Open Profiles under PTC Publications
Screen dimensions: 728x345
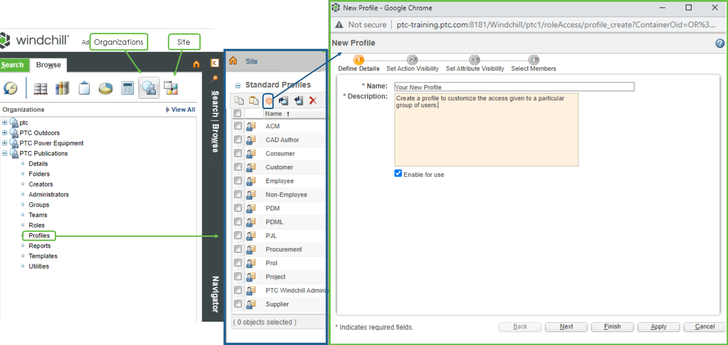pyautogui.click(x=39, y=235)
